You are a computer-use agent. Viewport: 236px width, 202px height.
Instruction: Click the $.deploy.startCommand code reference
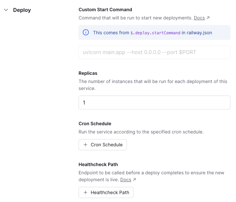pyautogui.click(x=155, y=33)
